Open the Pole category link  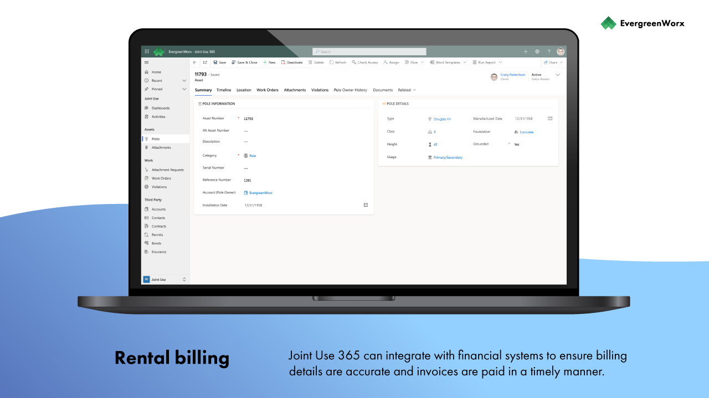pos(252,156)
